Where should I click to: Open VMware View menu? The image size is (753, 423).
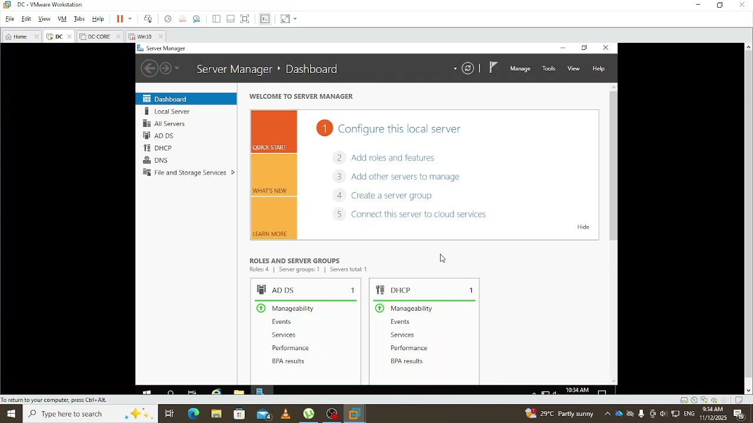coord(44,19)
